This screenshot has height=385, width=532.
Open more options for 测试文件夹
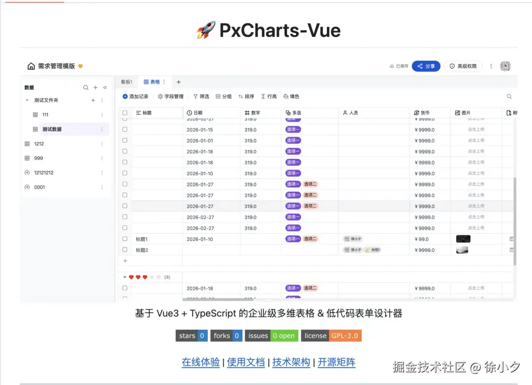[x=102, y=100]
